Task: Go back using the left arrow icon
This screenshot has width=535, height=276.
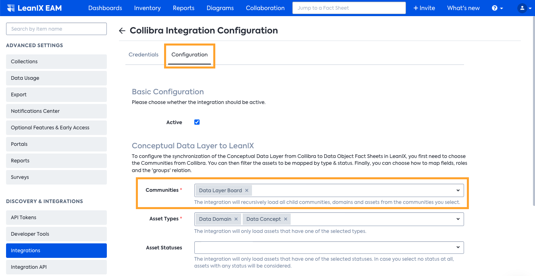Action: (122, 31)
